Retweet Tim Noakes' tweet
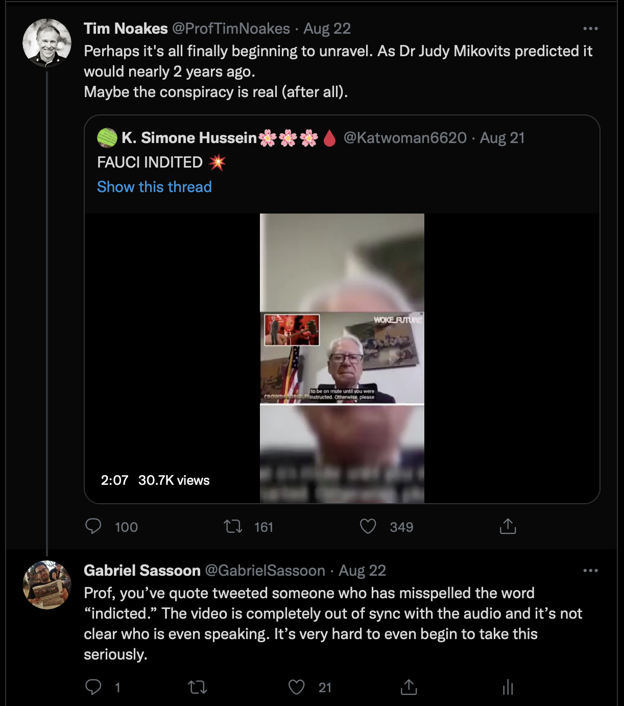Image resolution: width=624 pixels, height=706 pixels. coord(233,526)
